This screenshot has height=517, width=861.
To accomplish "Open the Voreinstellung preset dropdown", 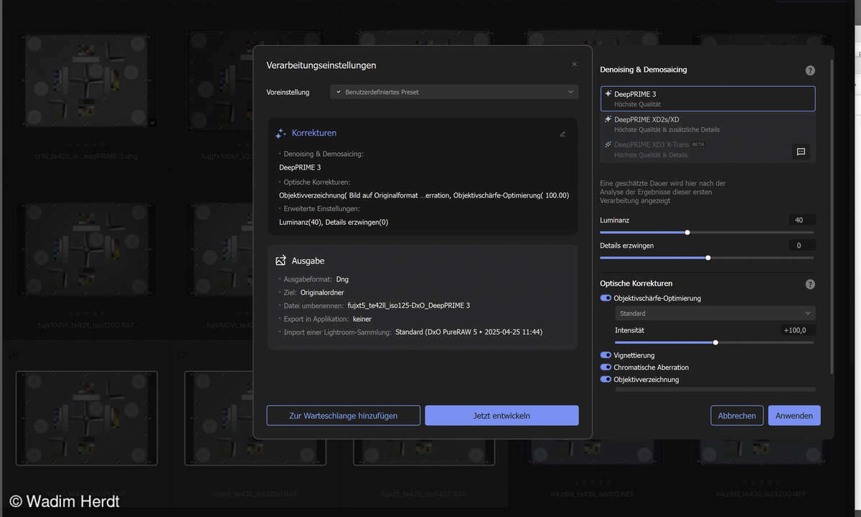I will (x=454, y=92).
